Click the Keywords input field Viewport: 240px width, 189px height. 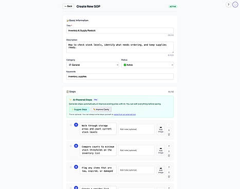(x=120, y=77)
